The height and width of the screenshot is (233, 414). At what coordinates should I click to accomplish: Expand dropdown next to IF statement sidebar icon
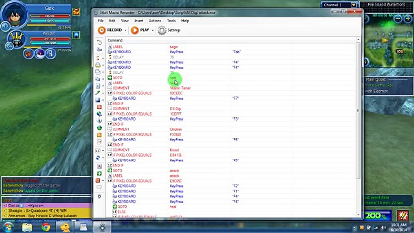(x=103, y=151)
